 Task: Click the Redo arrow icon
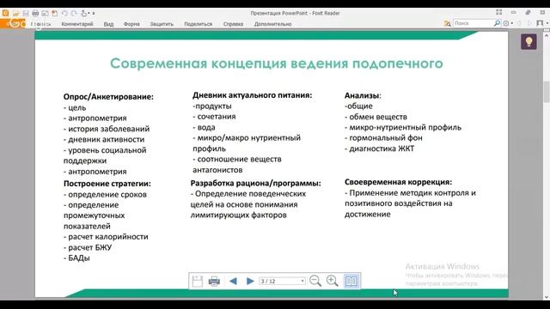74,14
